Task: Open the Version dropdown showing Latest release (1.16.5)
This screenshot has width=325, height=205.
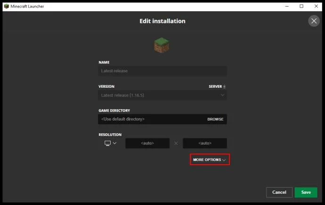Action: tap(162, 95)
